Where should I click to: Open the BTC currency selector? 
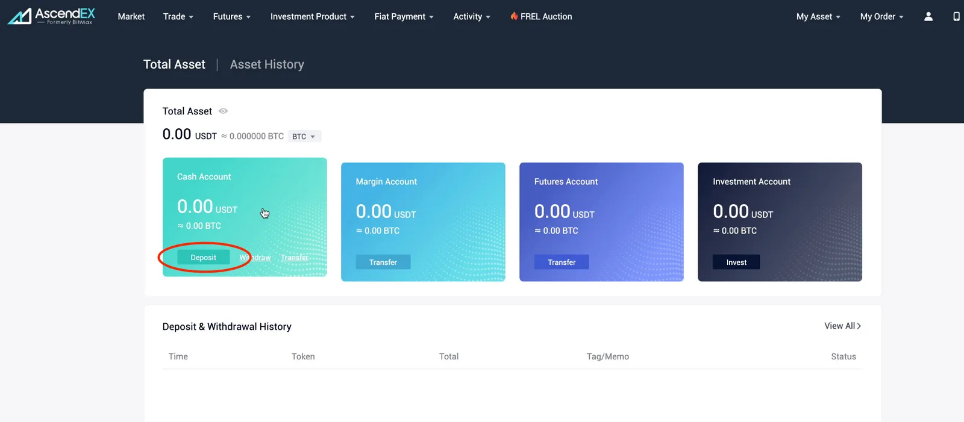tap(304, 137)
